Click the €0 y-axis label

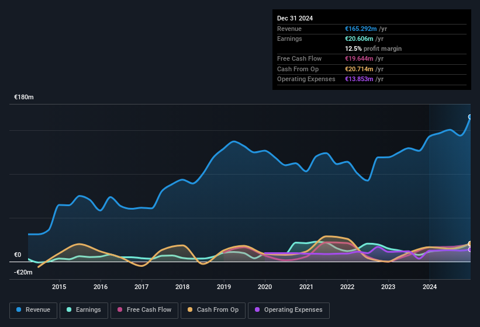point(18,255)
